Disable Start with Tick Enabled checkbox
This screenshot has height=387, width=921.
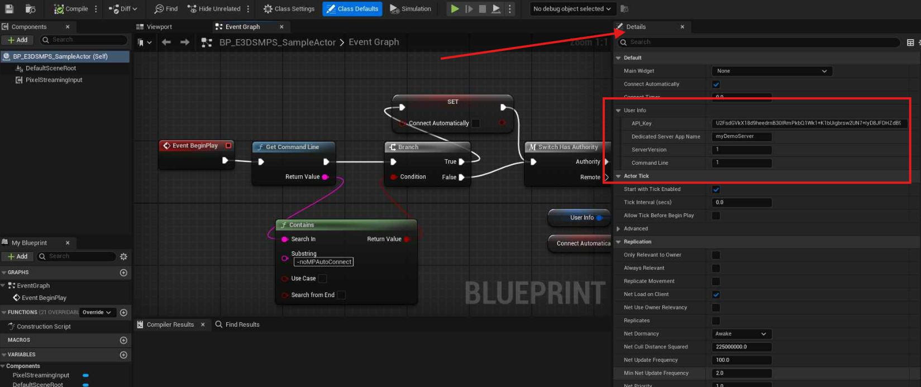point(716,189)
